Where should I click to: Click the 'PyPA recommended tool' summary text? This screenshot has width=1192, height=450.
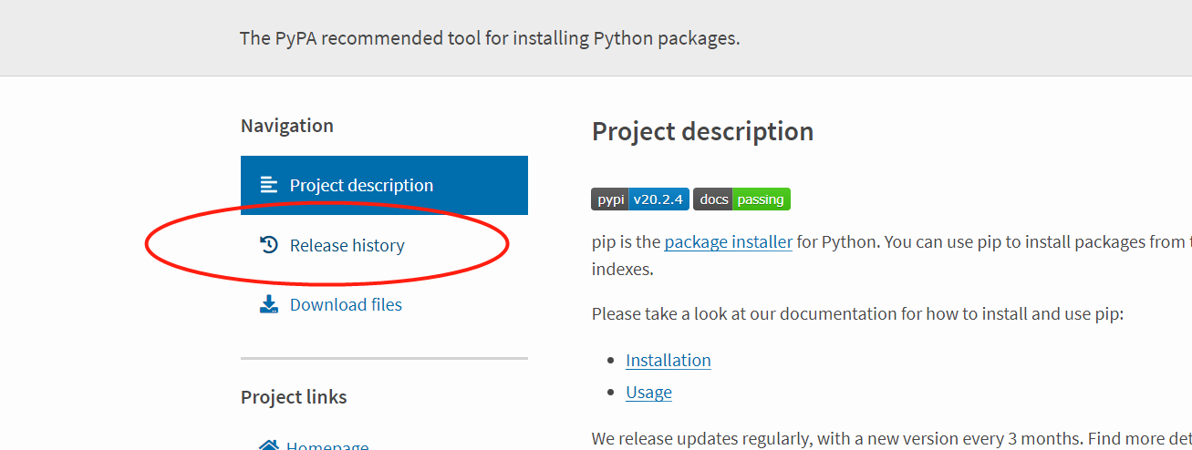tap(489, 38)
